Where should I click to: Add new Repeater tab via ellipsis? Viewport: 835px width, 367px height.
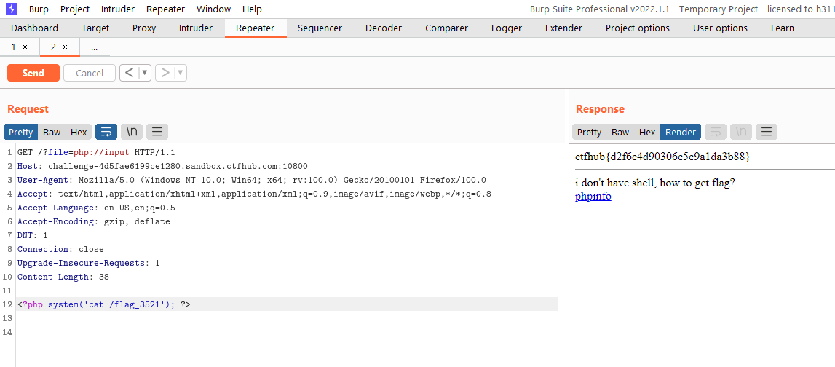coord(94,47)
